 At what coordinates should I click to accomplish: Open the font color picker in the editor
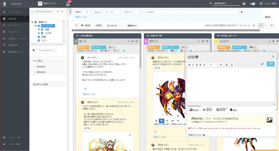pos(205,65)
